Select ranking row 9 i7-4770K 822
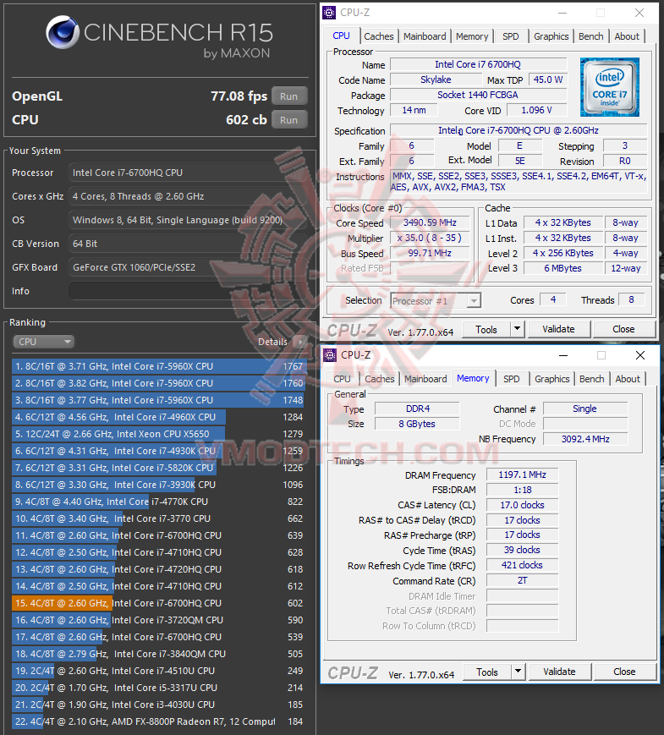 coord(159,502)
